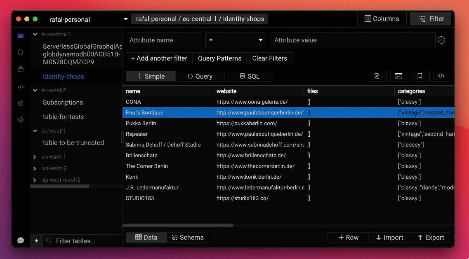The image size is (469, 259).
Task: Click Clear Filters
Action: (x=269, y=58)
